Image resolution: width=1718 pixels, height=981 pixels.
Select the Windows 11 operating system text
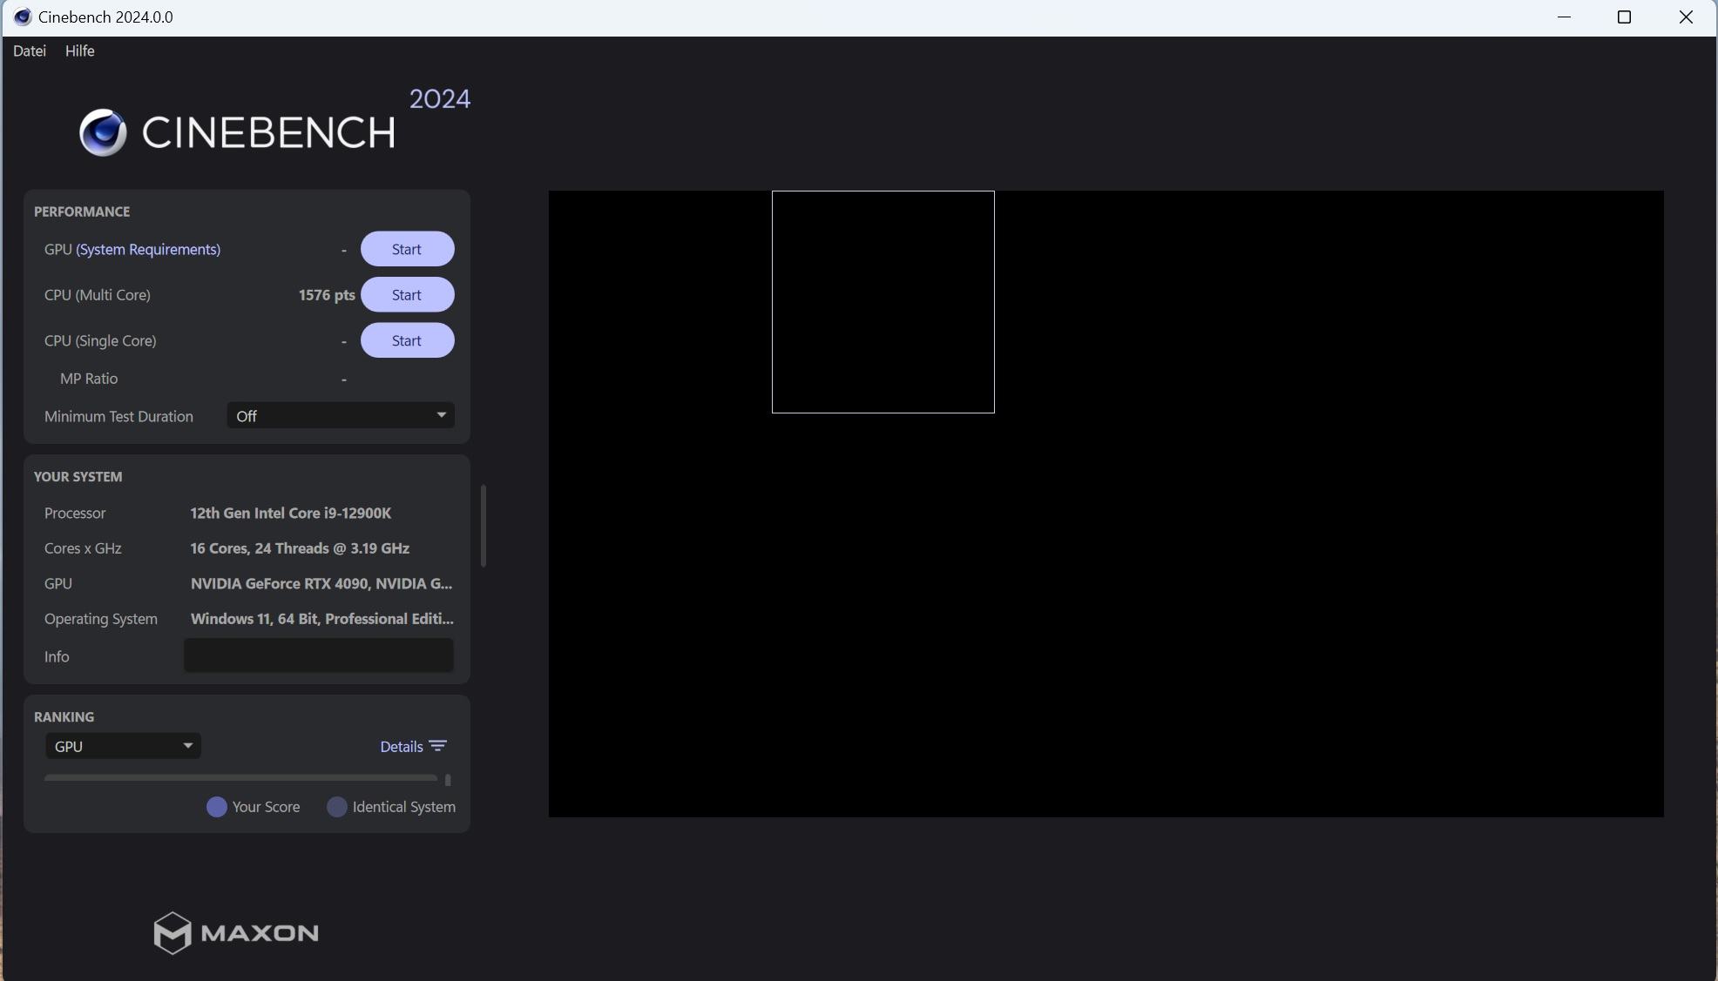coord(321,619)
